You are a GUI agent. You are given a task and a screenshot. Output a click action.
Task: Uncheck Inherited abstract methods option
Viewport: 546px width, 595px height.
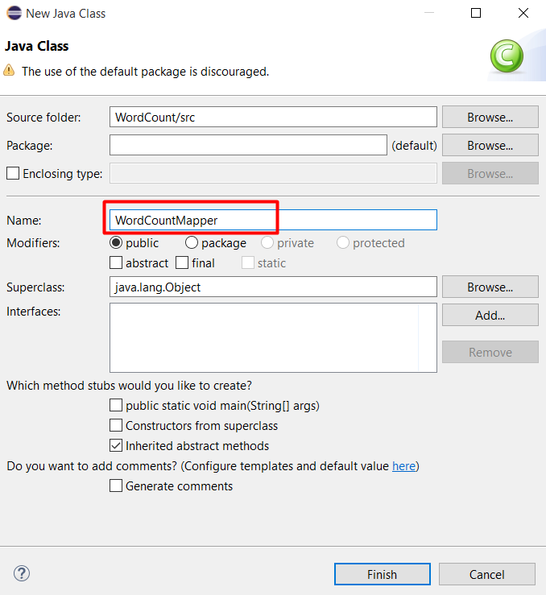point(116,445)
